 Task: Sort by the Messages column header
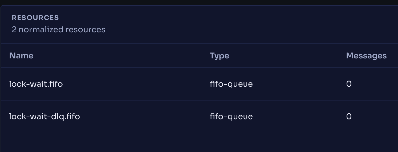(x=366, y=55)
